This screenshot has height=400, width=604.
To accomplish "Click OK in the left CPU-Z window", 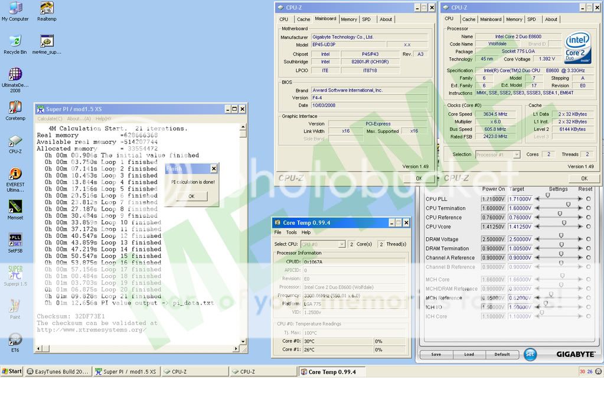I will 419,178.
